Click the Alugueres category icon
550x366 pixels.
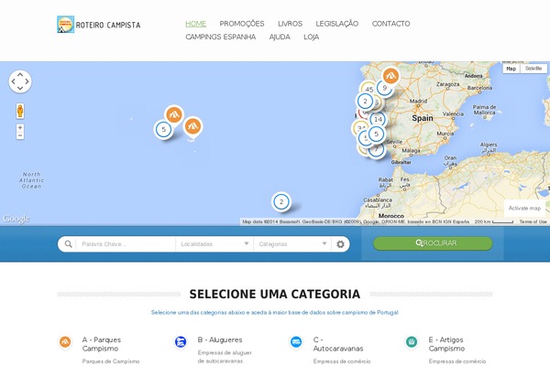pyautogui.click(x=181, y=341)
